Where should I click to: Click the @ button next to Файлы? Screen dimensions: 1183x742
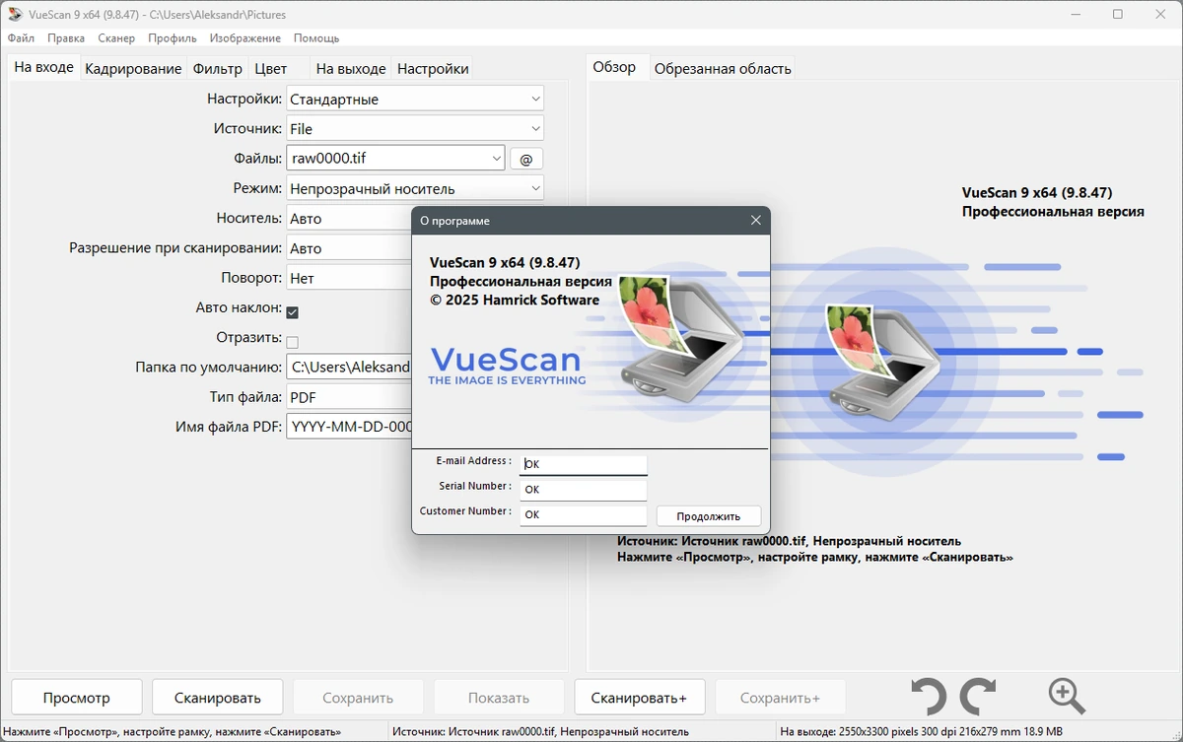click(x=526, y=159)
